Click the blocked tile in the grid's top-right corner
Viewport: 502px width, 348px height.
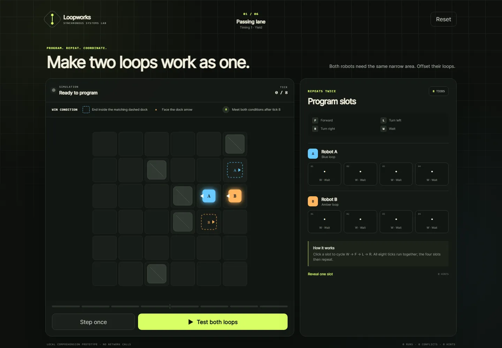tap(235, 144)
